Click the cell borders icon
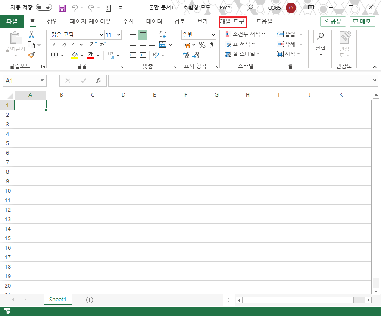Image resolution: width=381 pixels, height=316 pixels. (54, 55)
